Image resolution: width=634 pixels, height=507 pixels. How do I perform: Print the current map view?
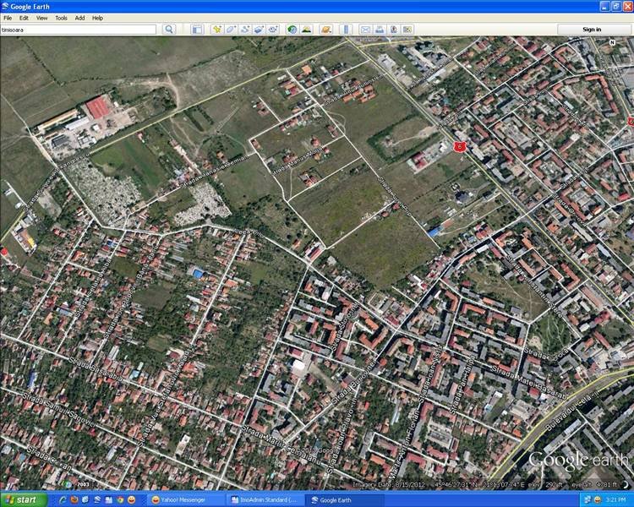[x=380, y=29]
